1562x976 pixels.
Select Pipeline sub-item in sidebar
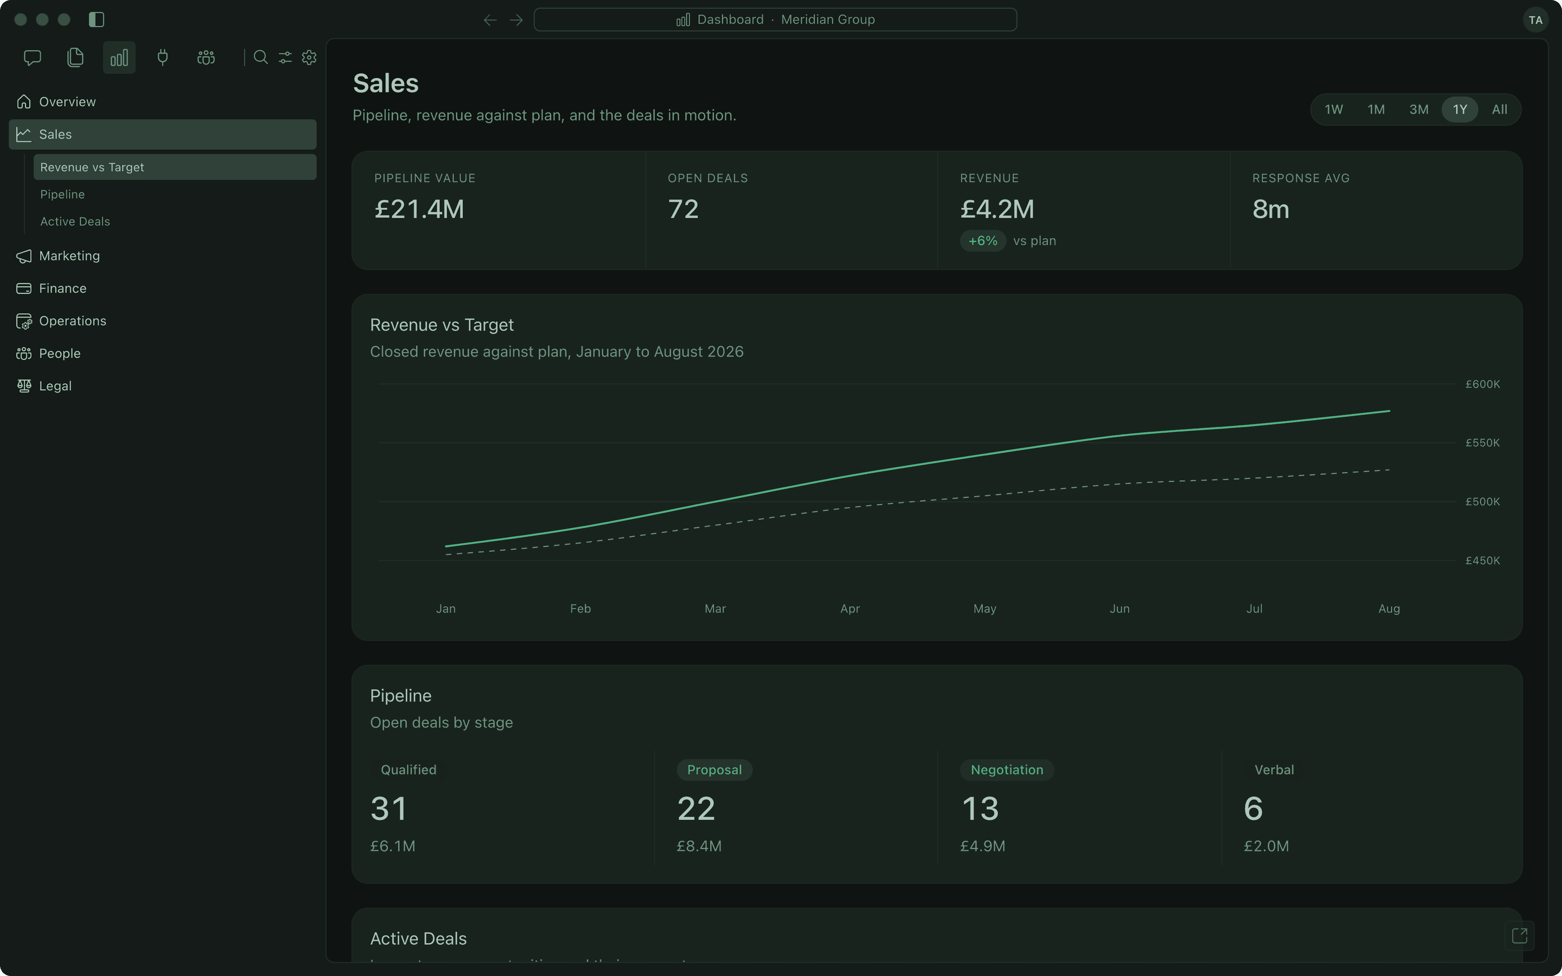coord(175,194)
